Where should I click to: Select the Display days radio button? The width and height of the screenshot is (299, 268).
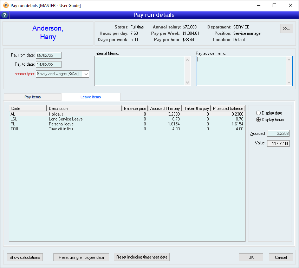(x=259, y=113)
